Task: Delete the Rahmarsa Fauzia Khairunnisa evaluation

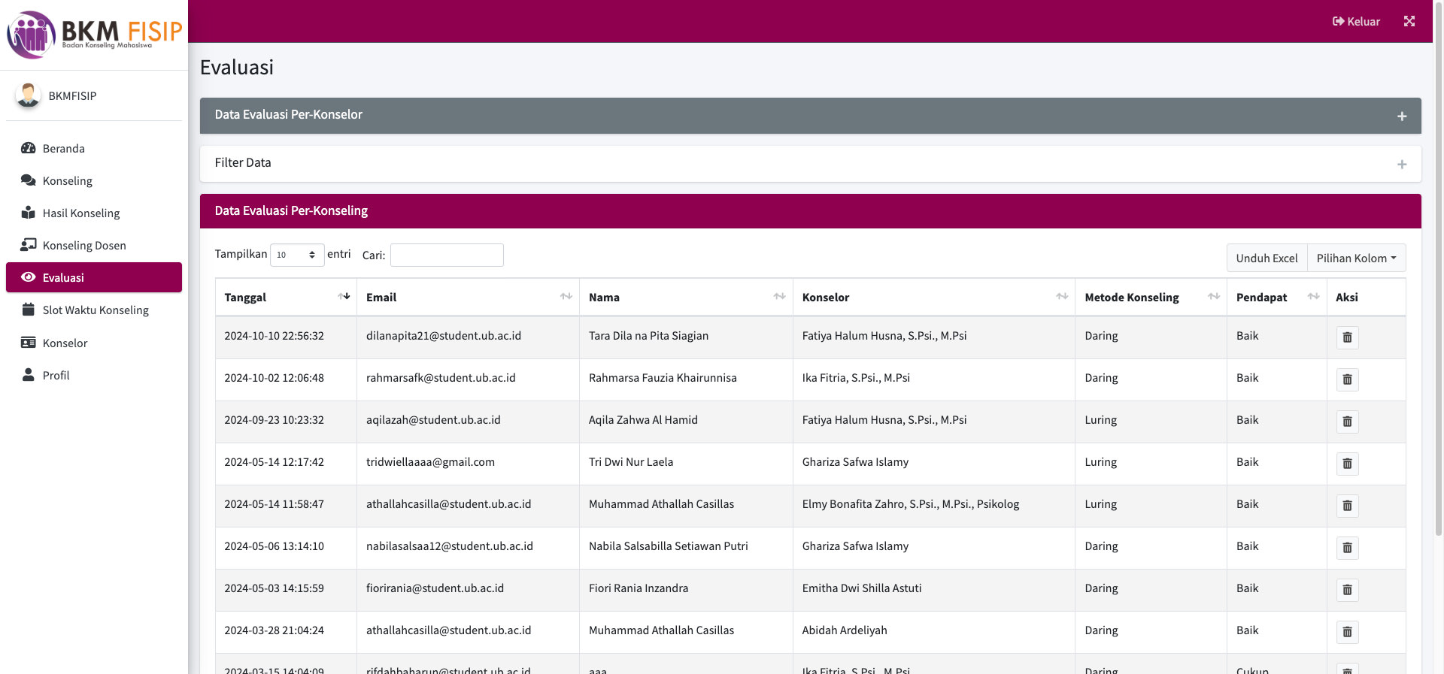Action: pos(1347,379)
